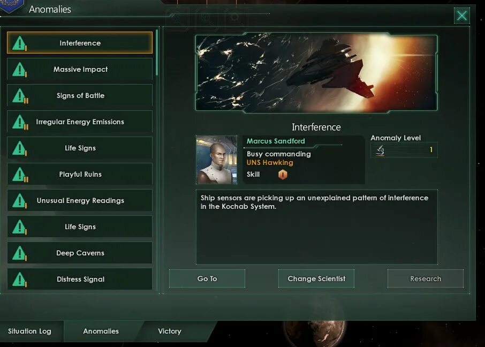Click the Anomaly Level microscope icon
Screen dimensions: 485x347
tap(380, 150)
